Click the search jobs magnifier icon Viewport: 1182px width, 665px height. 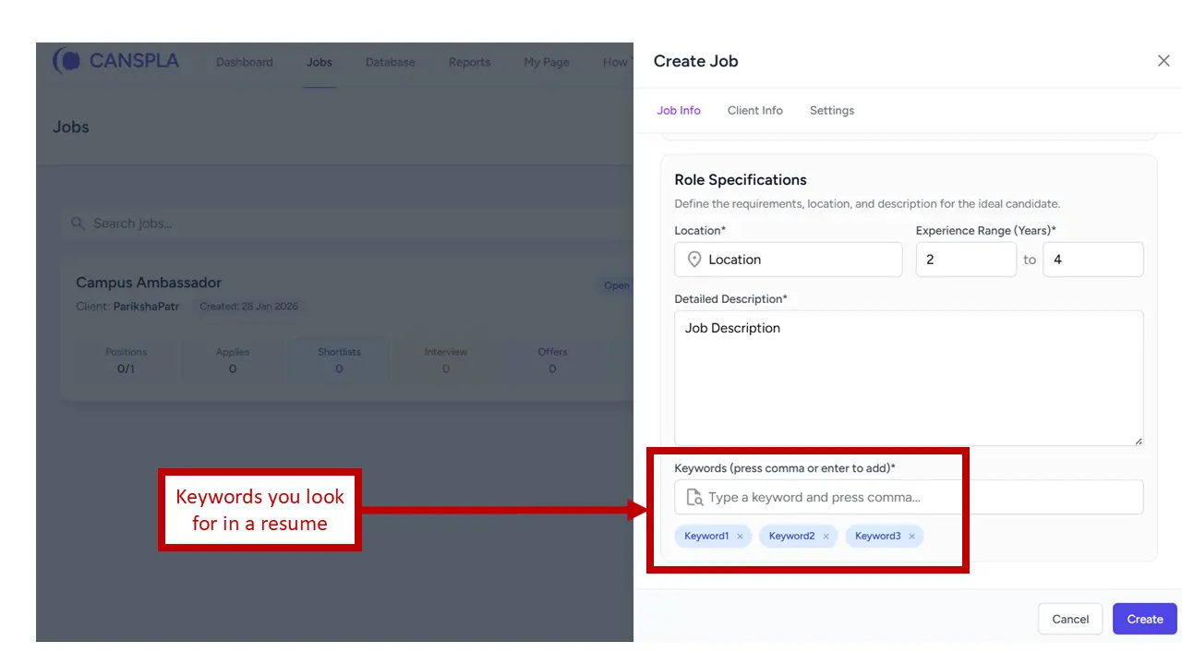point(78,224)
